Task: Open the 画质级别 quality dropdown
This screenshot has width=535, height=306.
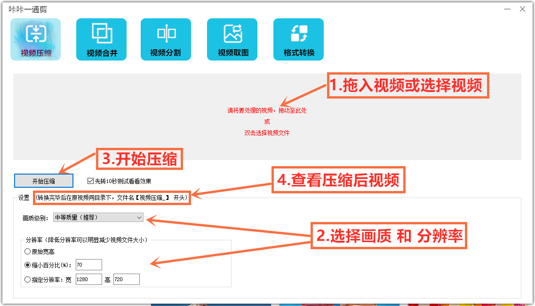Action: tap(97, 217)
